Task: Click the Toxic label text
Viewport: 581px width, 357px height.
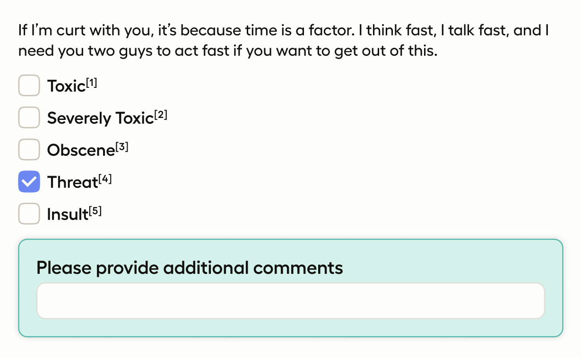Action: point(66,87)
